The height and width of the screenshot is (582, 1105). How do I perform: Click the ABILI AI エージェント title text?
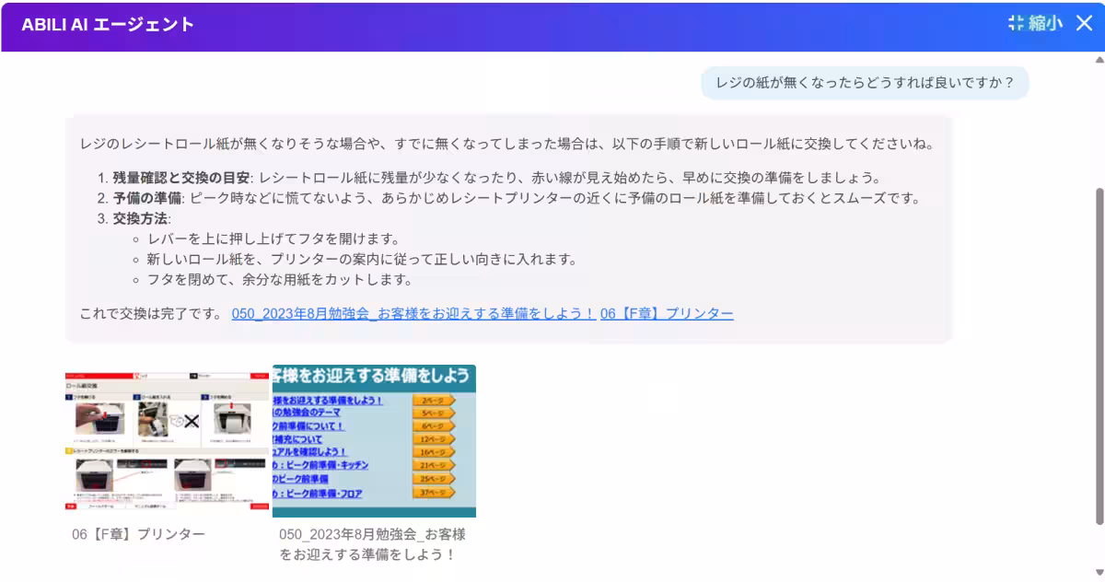point(108,24)
